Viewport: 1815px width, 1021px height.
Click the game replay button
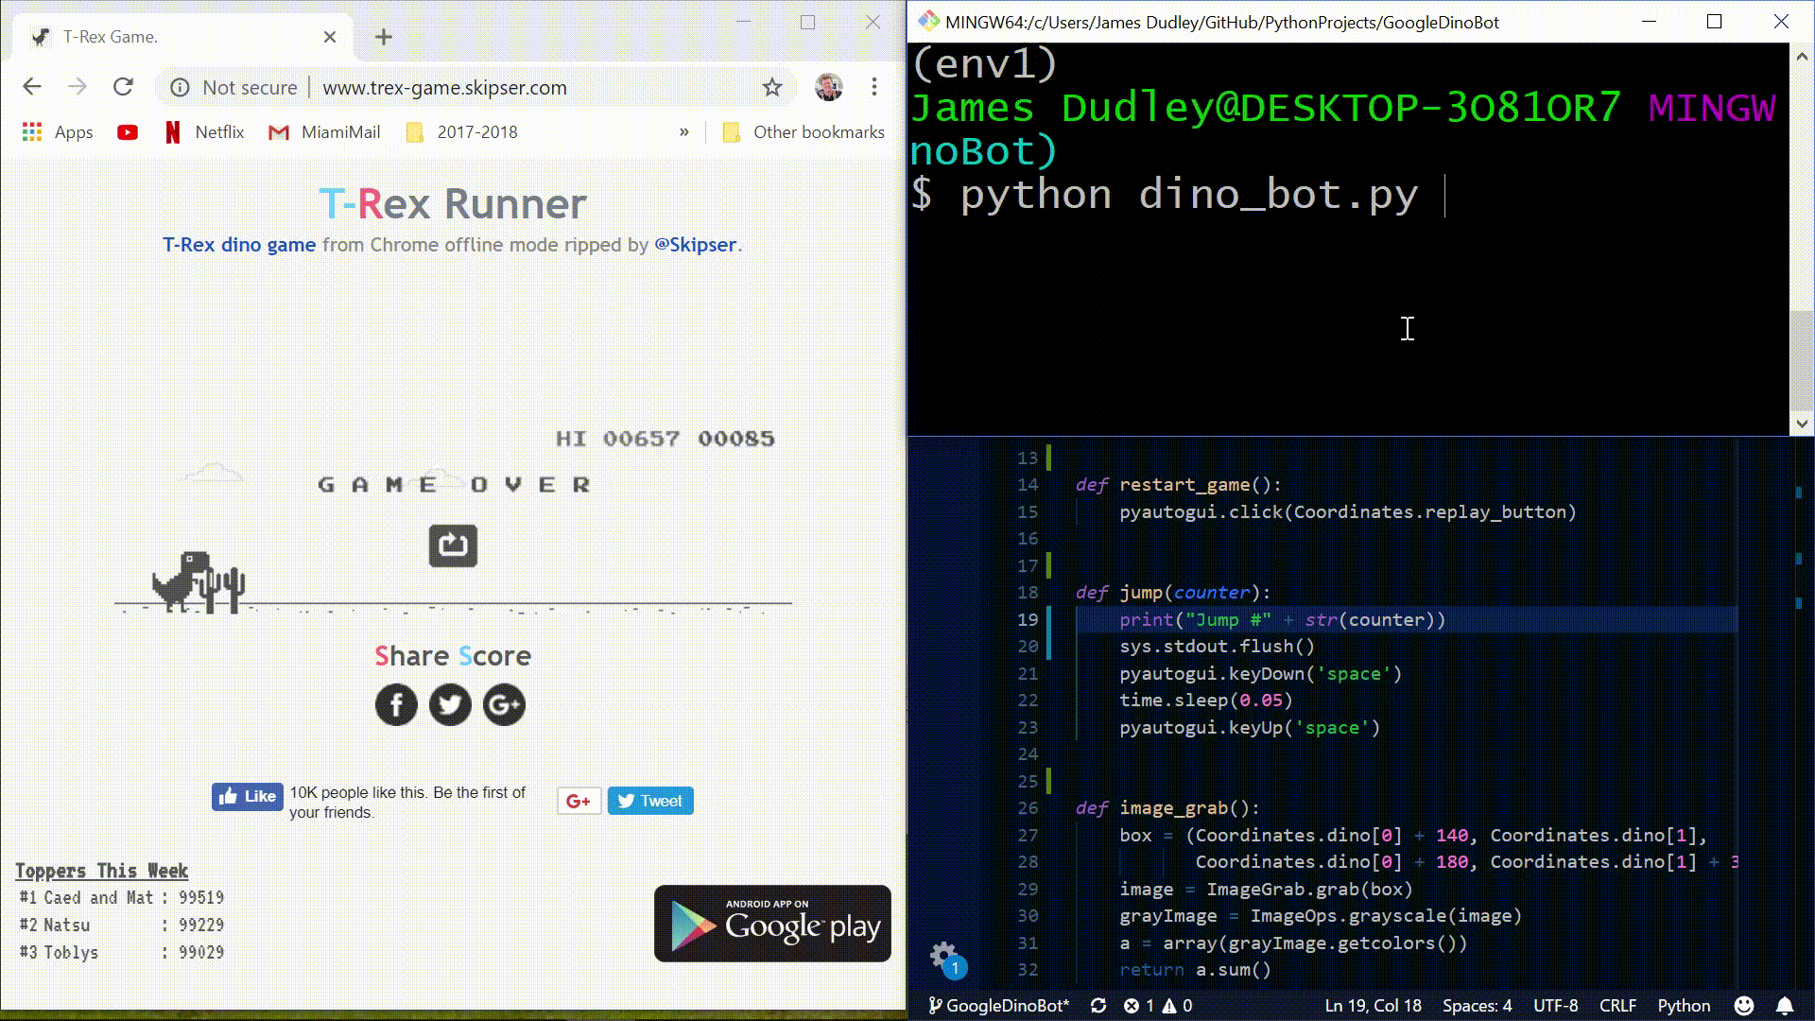(453, 545)
